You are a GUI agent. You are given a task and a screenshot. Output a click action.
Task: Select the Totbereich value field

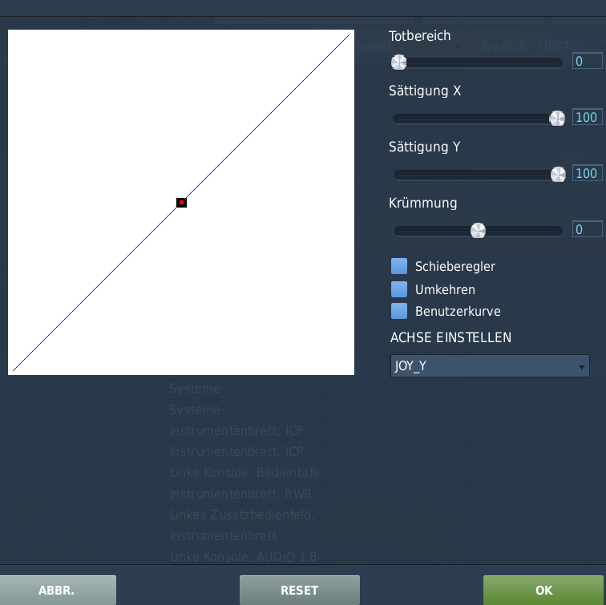[587, 61]
